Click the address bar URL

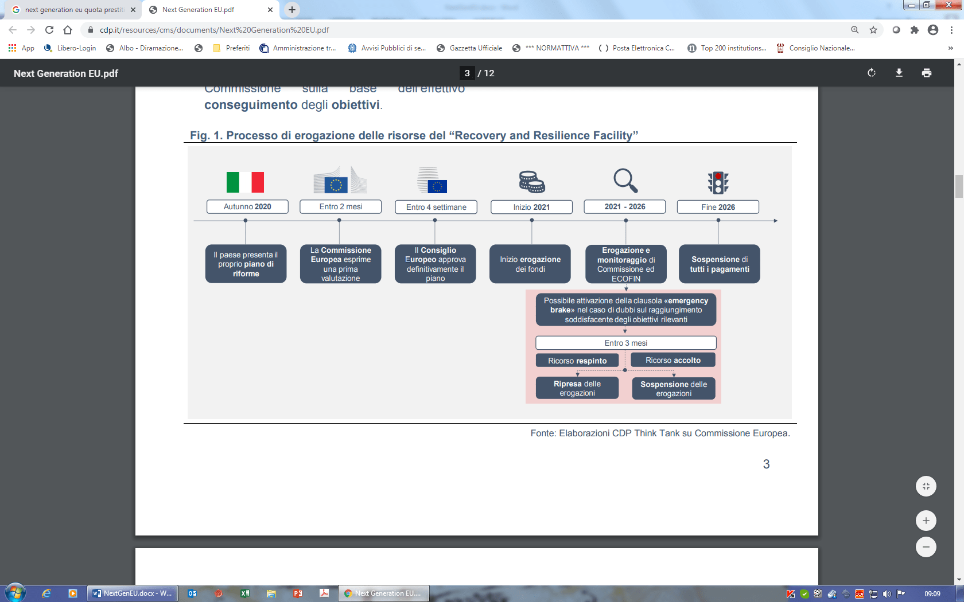click(215, 30)
